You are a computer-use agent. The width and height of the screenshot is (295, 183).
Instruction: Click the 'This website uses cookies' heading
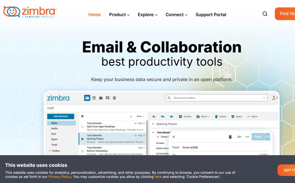[36, 165]
